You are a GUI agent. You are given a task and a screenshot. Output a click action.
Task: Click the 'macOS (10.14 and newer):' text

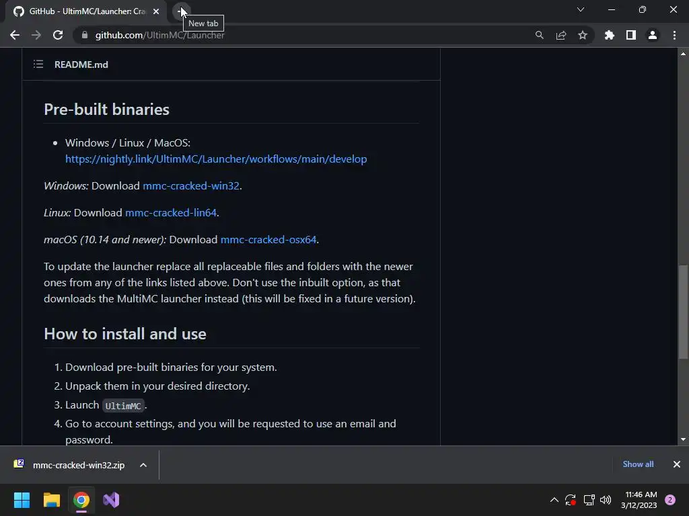(105, 240)
